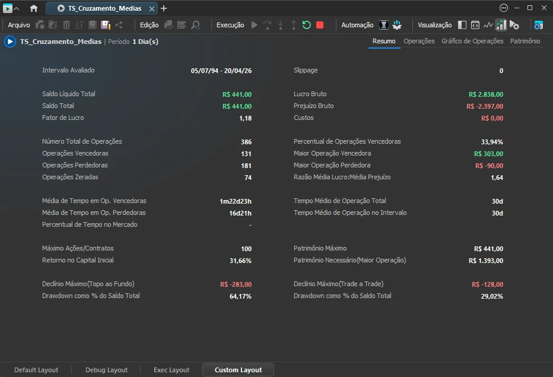
Task: Open the more options ellipsis menu
Action: [x=504, y=8]
